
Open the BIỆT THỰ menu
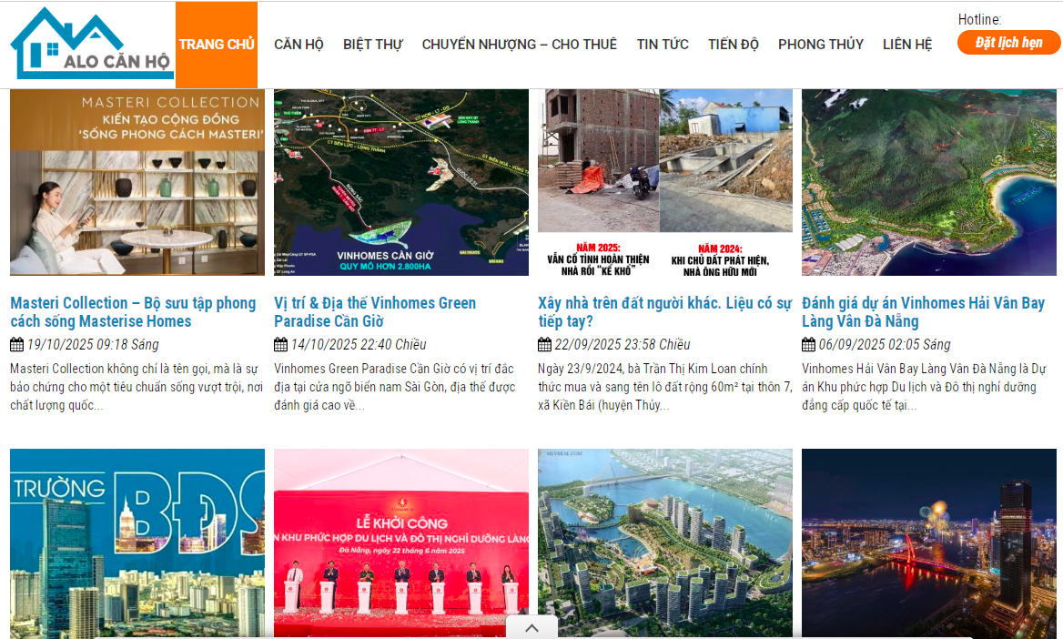coord(373,44)
